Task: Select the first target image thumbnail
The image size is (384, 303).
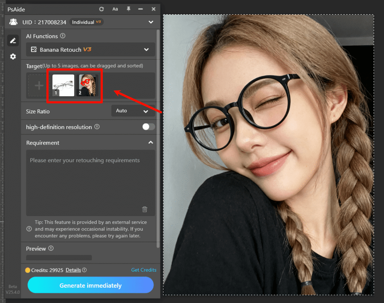Action: (x=63, y=85)
